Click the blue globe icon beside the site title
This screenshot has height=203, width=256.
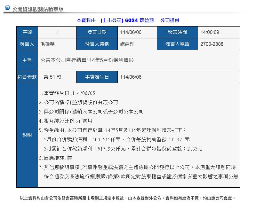point(7,8)
